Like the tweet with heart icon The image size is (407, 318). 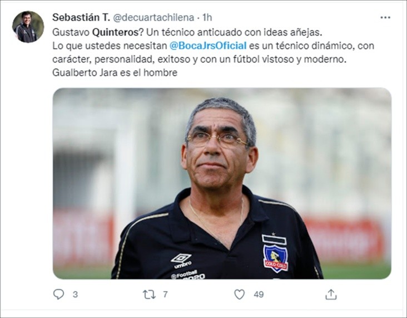pyautogui.click(x=239, y=295)
